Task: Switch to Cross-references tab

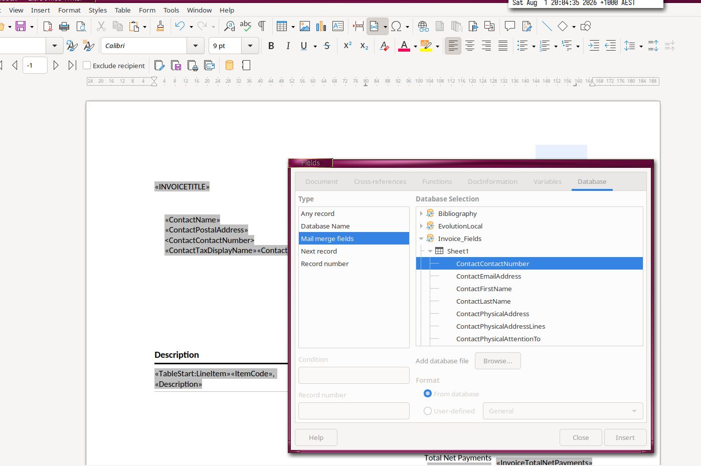Action: [x=380, y=181]
